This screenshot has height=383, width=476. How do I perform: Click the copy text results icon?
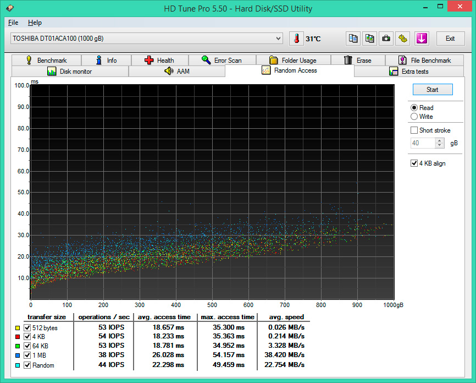(x=353, y=39)
